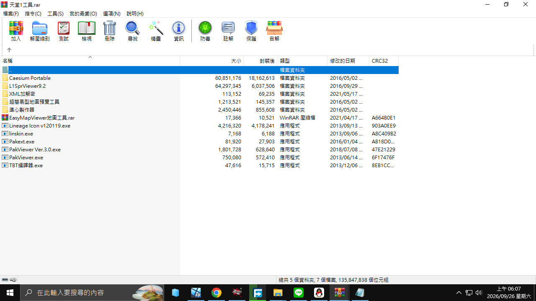Screen dimensions: 536x301
Task: Sort by the 大小 column header
Action: (212, 61)
